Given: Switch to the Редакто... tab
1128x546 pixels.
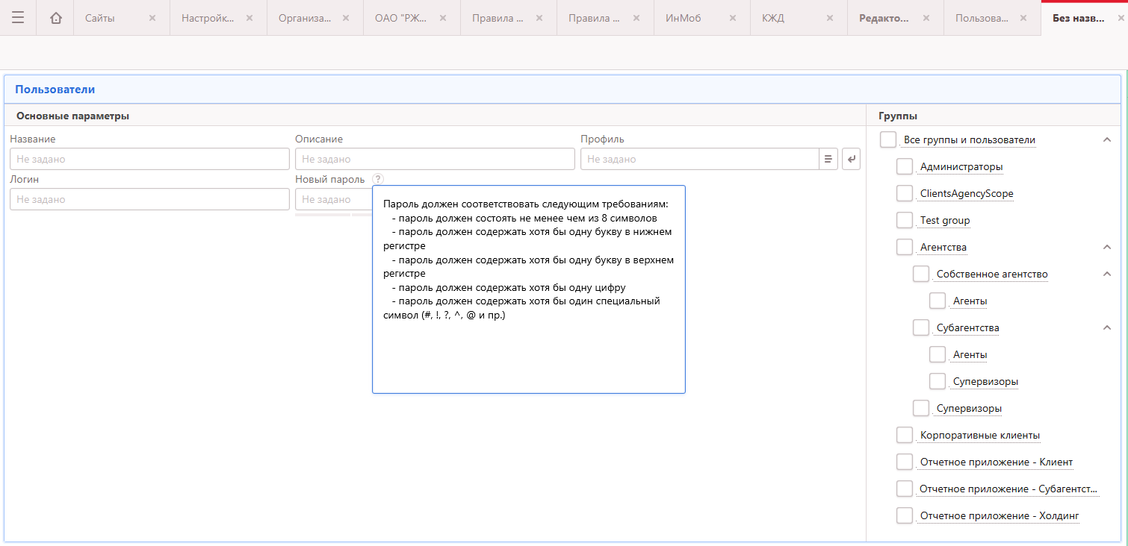Looking at the screenshot, I should pyautogui.click(x=884, y=18).
